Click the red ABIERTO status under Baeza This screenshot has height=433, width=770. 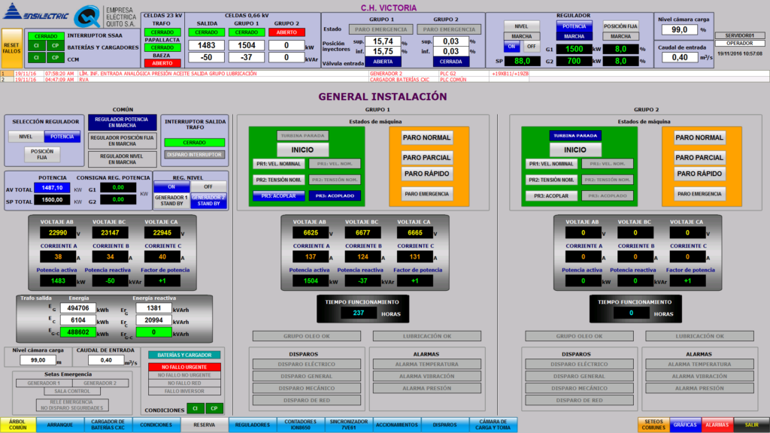[x=162, y=63]
